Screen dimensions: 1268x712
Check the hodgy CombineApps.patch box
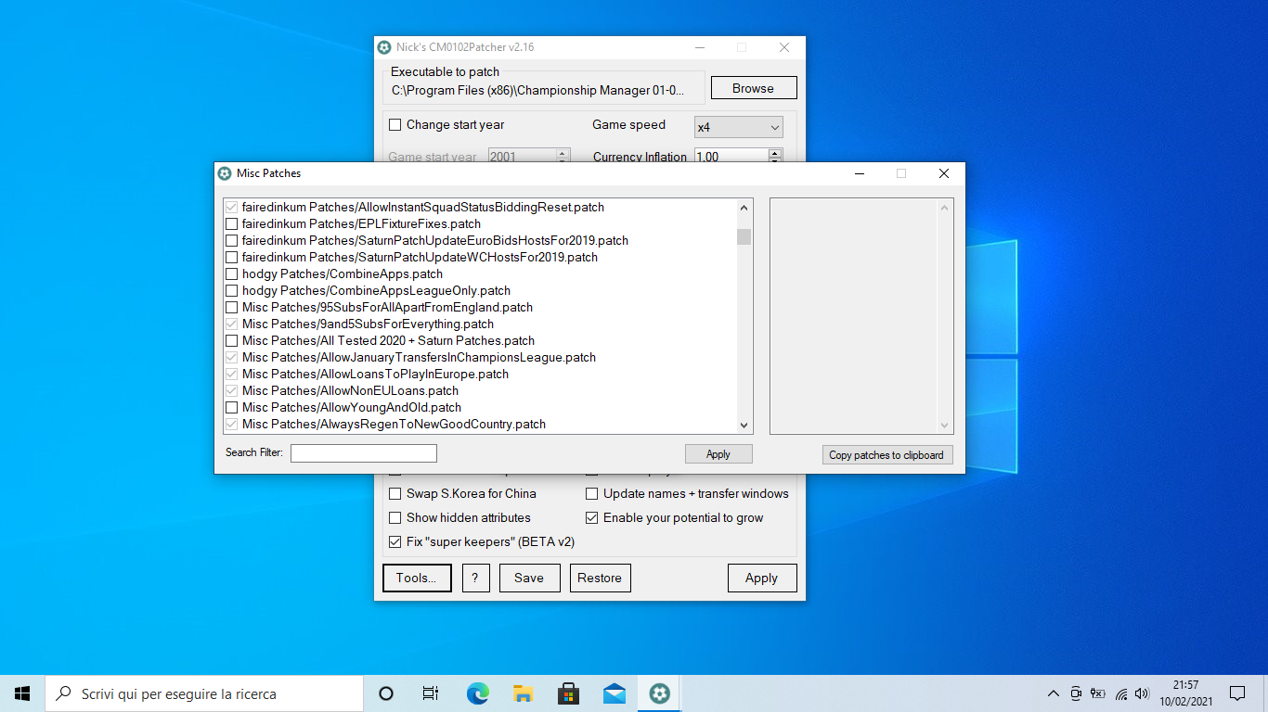click(x=232, y=273)
